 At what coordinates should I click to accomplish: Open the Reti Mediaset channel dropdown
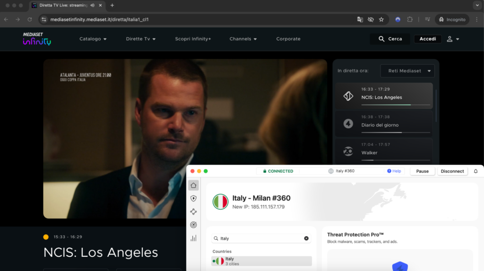pyautogui.click(x=407, y=71)
